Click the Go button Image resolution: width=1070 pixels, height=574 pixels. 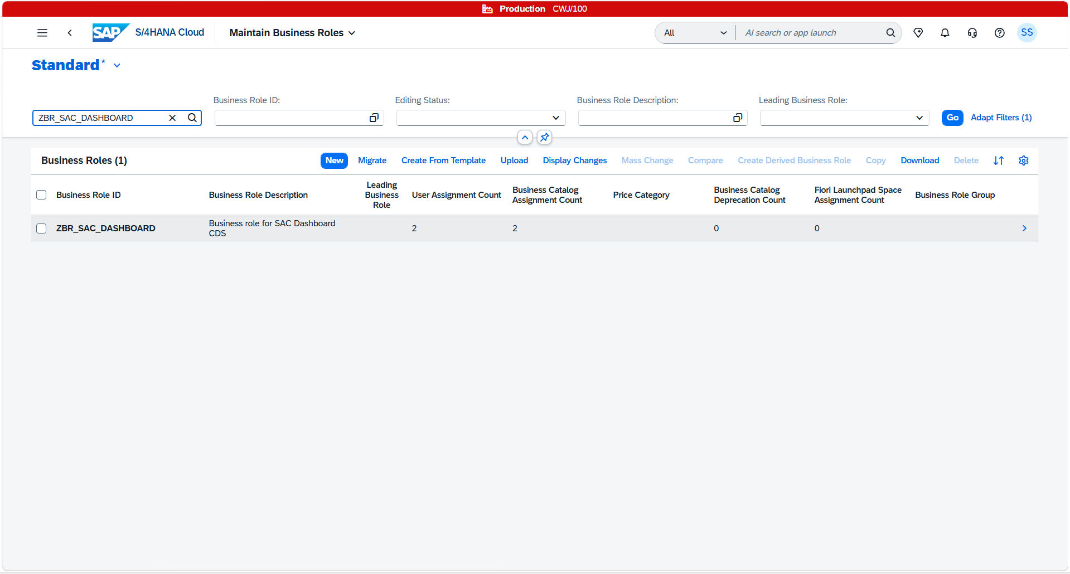pos(952,118)
